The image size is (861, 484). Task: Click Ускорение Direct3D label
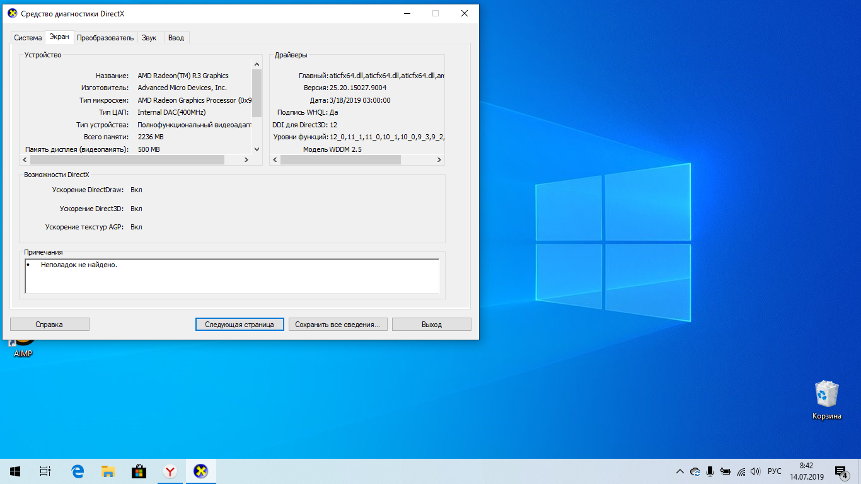click(92, 209)
